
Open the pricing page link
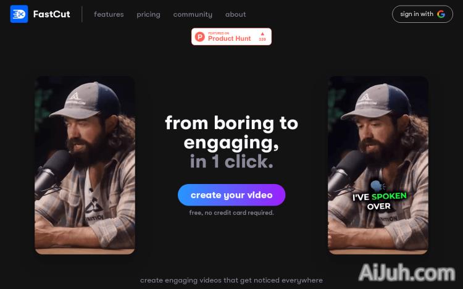148,14
